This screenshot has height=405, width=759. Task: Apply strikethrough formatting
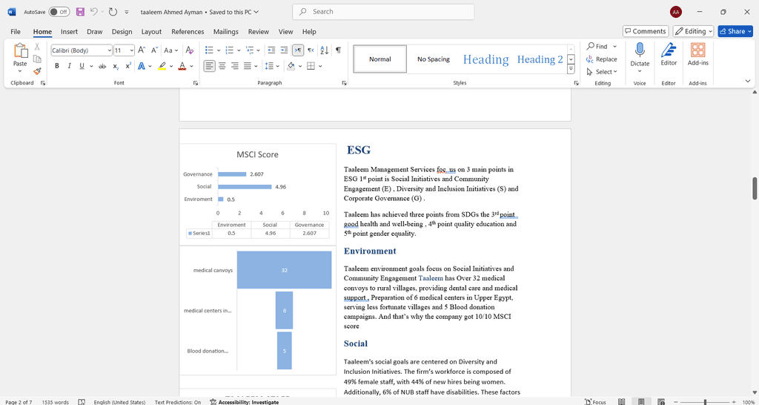click(102, 66)
